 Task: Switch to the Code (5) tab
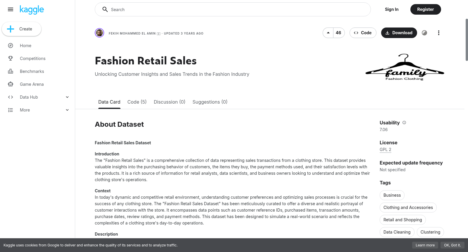(137, 102)
